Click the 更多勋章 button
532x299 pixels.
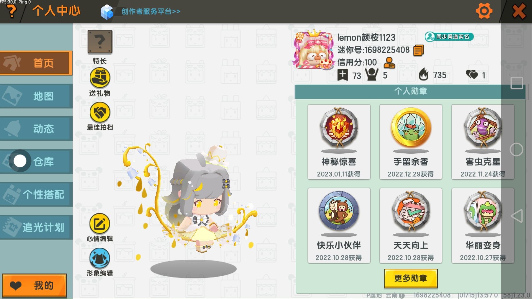point(411,278)
